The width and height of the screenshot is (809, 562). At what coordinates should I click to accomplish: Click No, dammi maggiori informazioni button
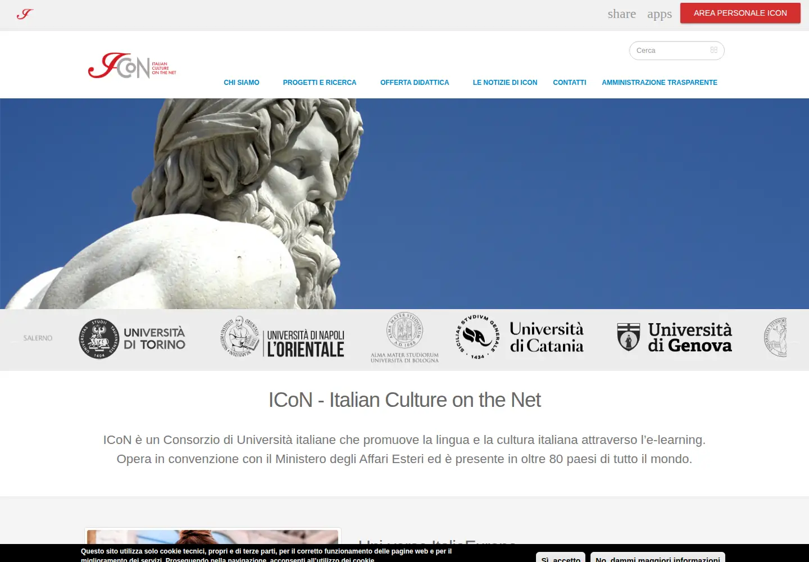point(658,558)
